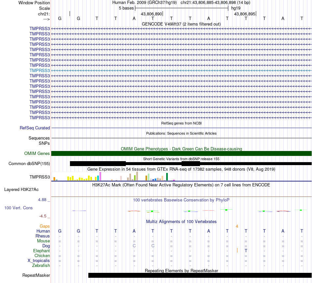Open Publications: Sequences in Scientific Articles title
This screenshot has height=283, width=312.
[x=181, y=133]
